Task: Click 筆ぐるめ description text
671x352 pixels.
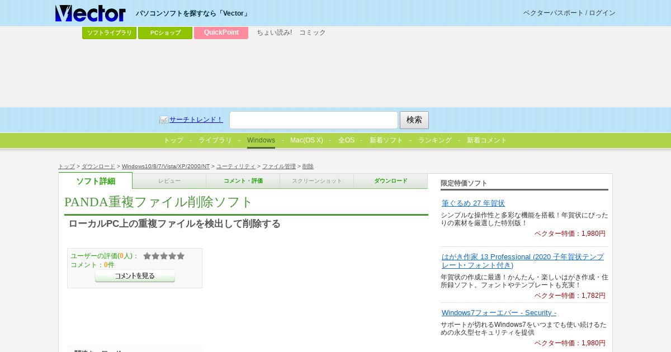Action: [524, 219]
